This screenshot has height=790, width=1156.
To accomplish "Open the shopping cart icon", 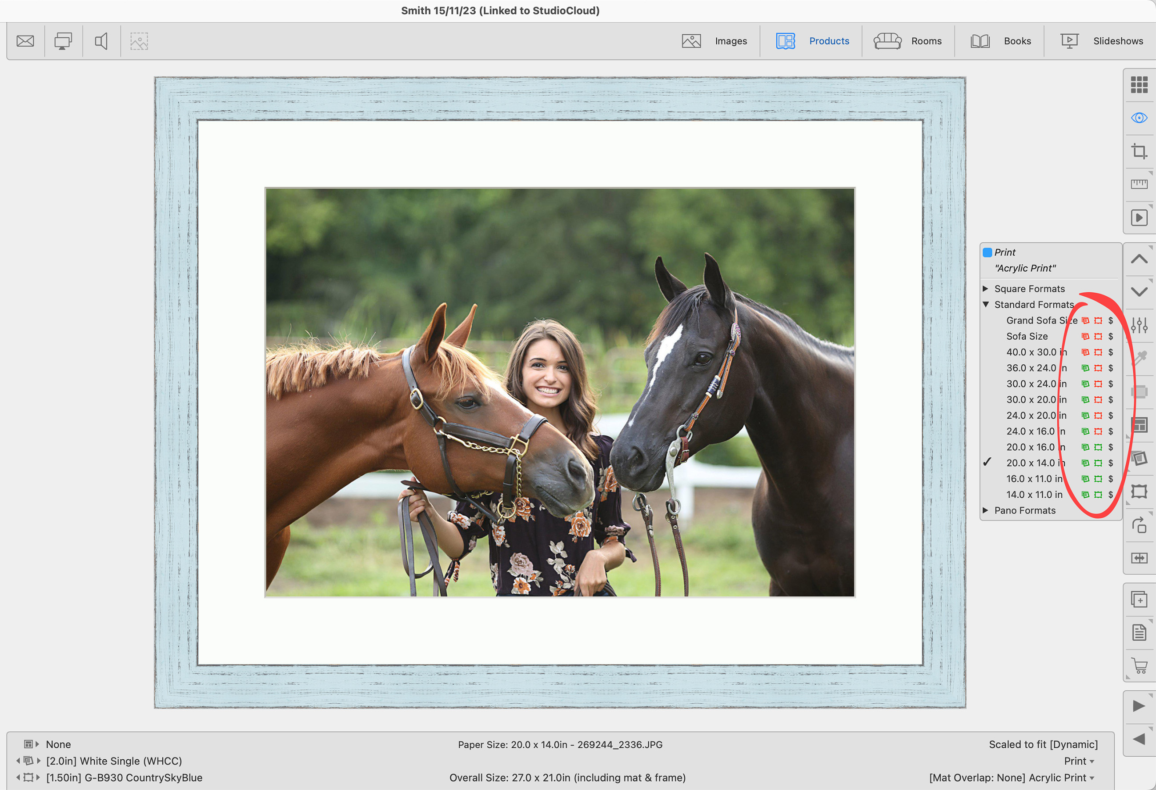I will [x=1139, y=665].
